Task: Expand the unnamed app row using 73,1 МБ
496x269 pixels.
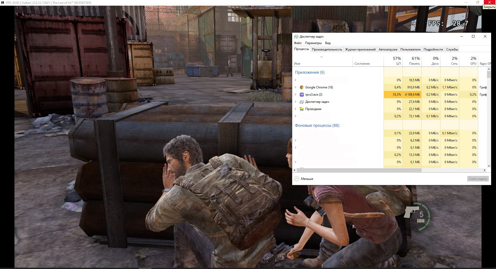Action: coord(296,116)
